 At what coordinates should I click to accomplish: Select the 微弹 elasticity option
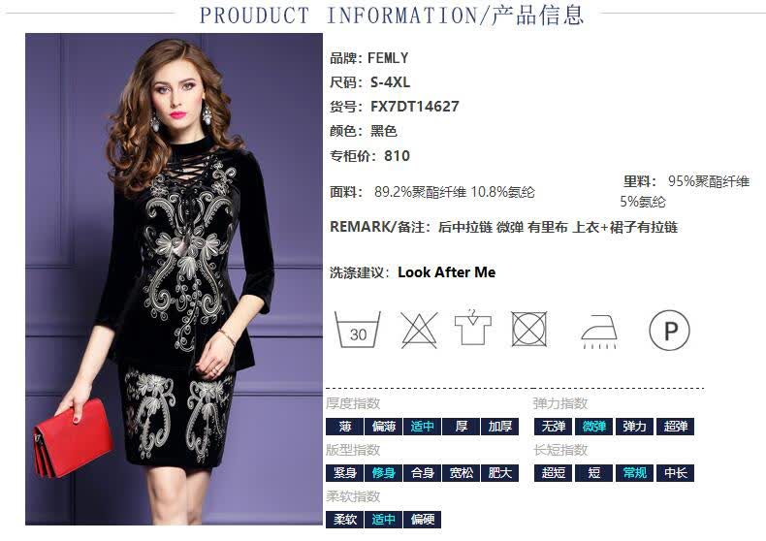coord(593,427)
